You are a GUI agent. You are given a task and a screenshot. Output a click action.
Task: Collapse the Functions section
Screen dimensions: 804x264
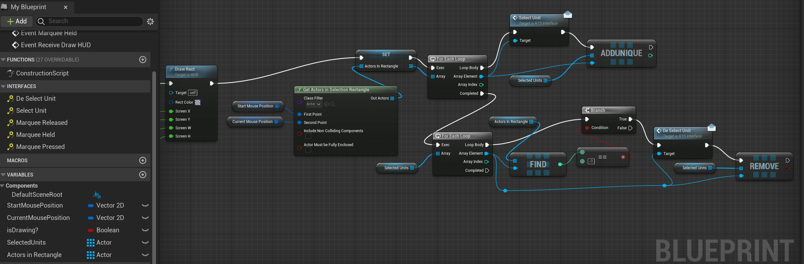tap(3, 60)
